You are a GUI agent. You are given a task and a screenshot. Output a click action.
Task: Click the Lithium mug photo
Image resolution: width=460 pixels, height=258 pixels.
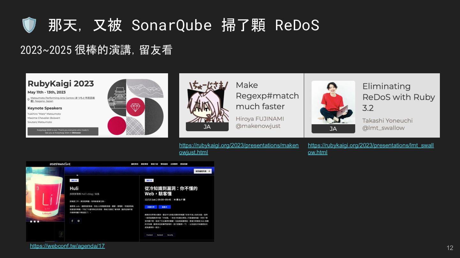[x=45, y=194]
